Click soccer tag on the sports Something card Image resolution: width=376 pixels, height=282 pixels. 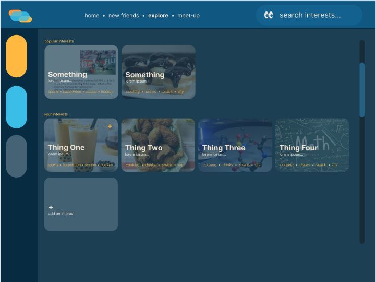coord(91,92)
